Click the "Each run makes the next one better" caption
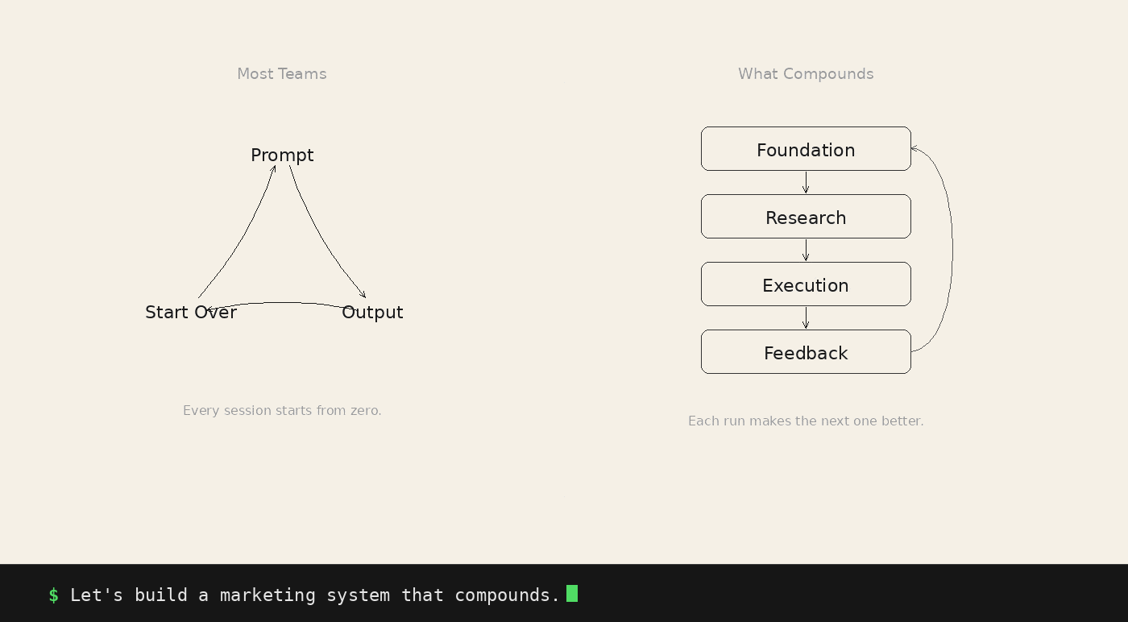The image size is (1128, 622). click(x=806, y=421)
